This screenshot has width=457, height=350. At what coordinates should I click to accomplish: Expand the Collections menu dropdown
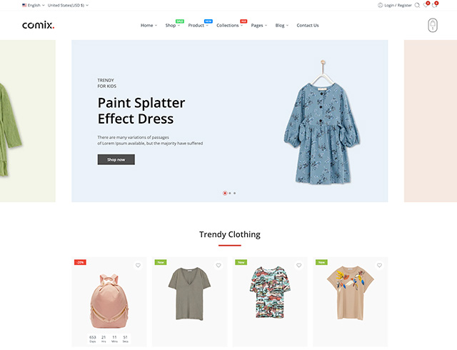(230, 26)
